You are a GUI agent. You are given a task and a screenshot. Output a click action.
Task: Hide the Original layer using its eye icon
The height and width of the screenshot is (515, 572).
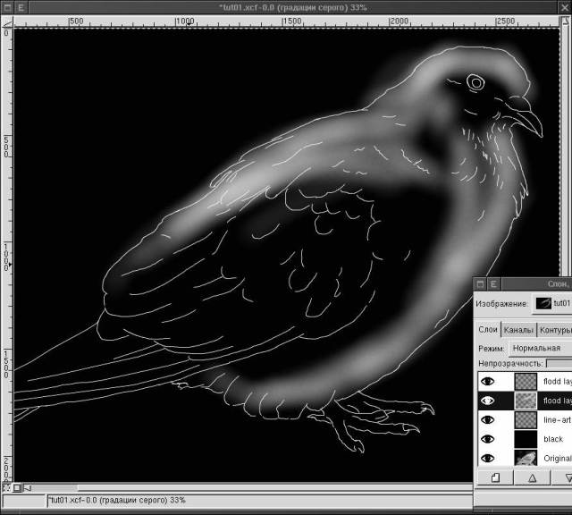[487, 458]
